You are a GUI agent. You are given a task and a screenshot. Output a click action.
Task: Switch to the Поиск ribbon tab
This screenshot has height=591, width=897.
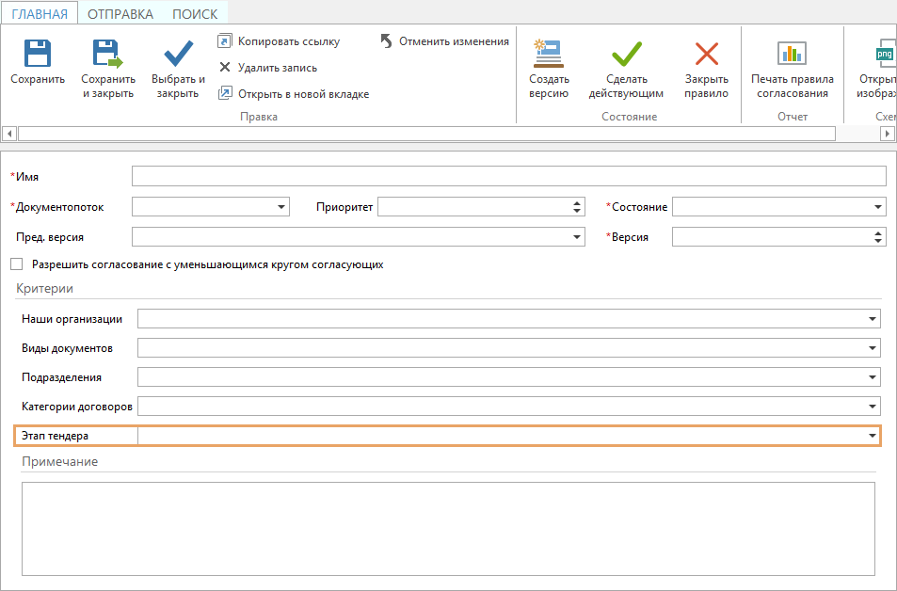click(x=194, y=14)
